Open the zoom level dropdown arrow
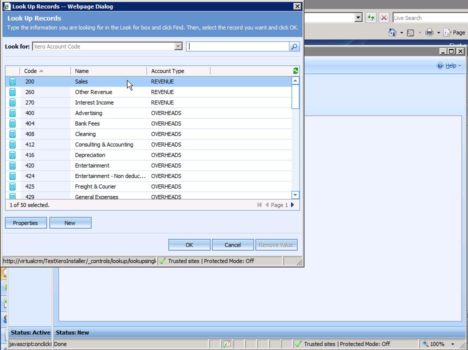The image size is (468, 350). click(453, 344)
